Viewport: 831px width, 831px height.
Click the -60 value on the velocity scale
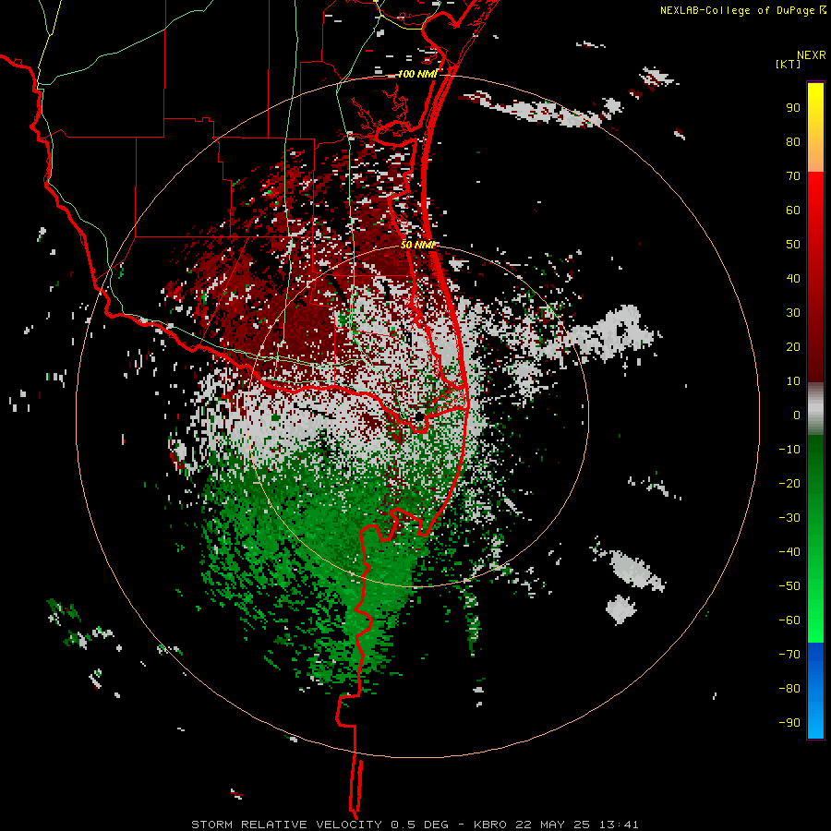pos(789,620)
